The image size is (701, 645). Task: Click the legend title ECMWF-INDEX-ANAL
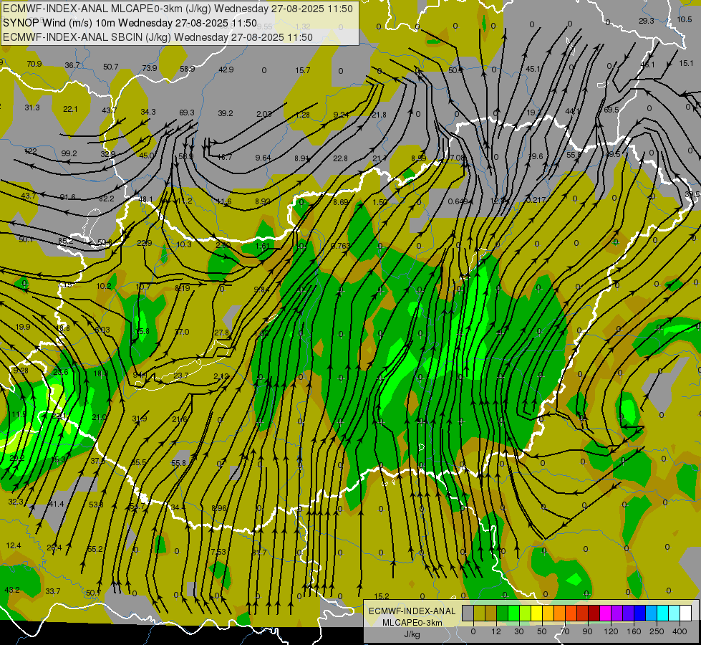412,611
